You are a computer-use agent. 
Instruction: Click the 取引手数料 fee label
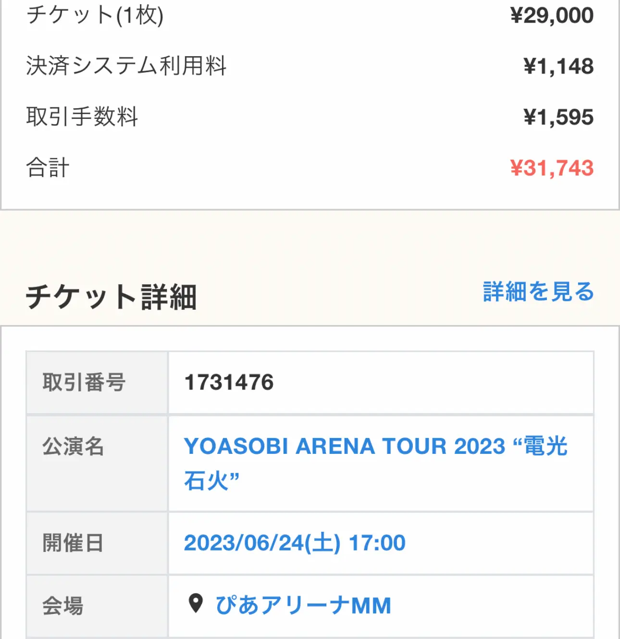[x=82, y=117]
